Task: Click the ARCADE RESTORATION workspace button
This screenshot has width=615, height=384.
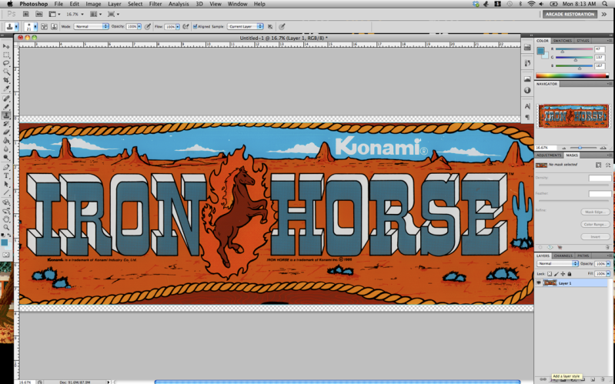Action: click(x=570, y=14)
